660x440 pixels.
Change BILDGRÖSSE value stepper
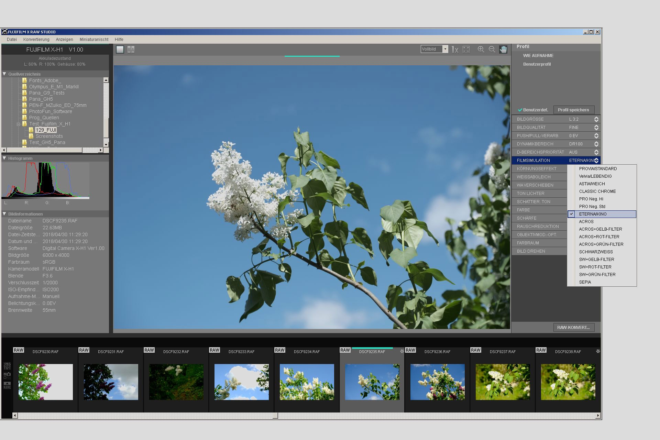coord(596,119)
